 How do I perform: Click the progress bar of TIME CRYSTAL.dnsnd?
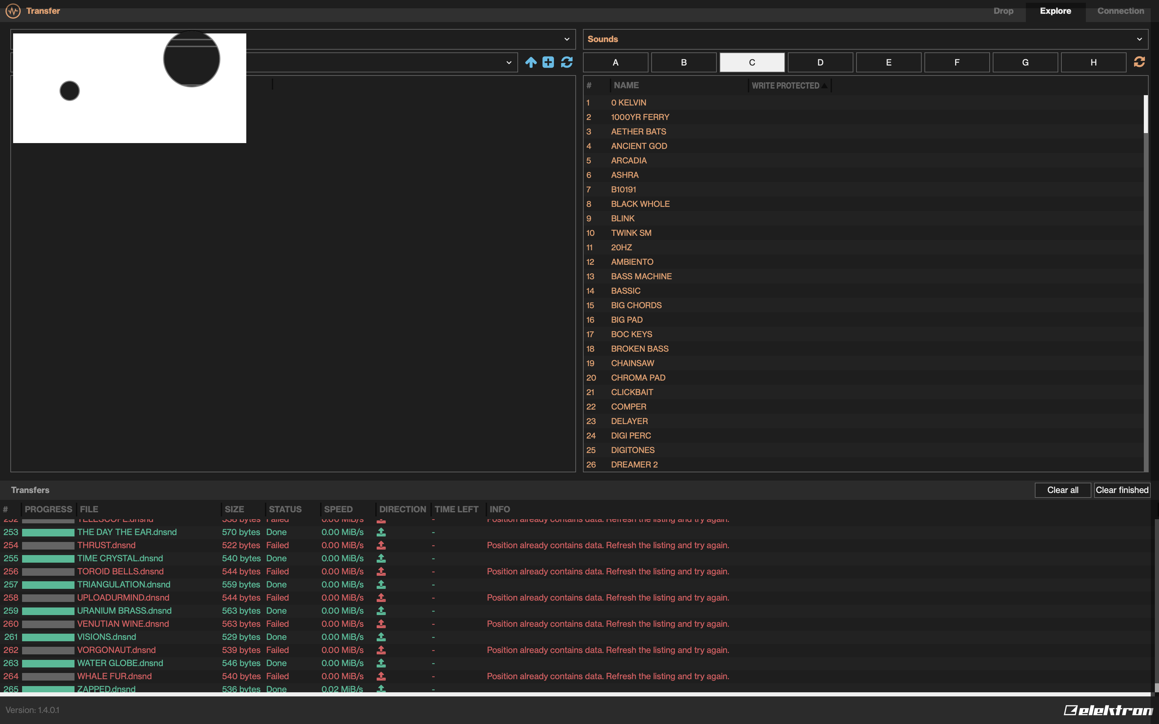click(x=48, y=559)
